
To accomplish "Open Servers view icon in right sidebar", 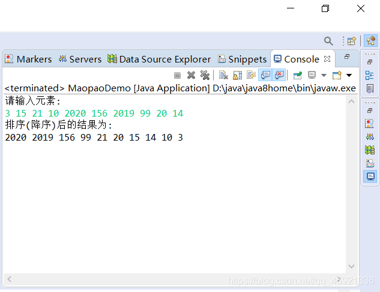I will point(370,137).
